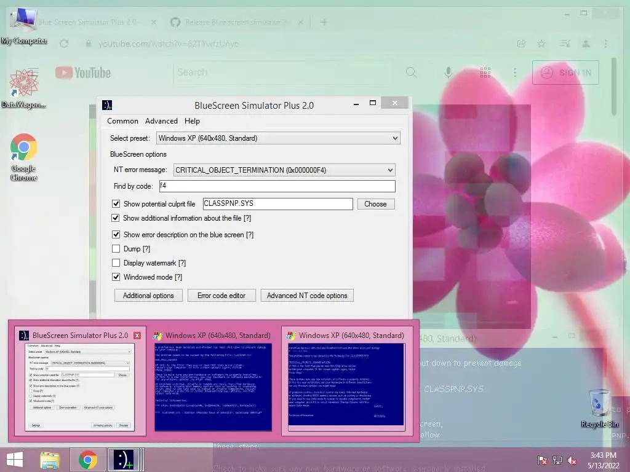The width and height of the screenshot is (630, 472).
Task: Open Chrome three-dot menu
Action: 605,44
